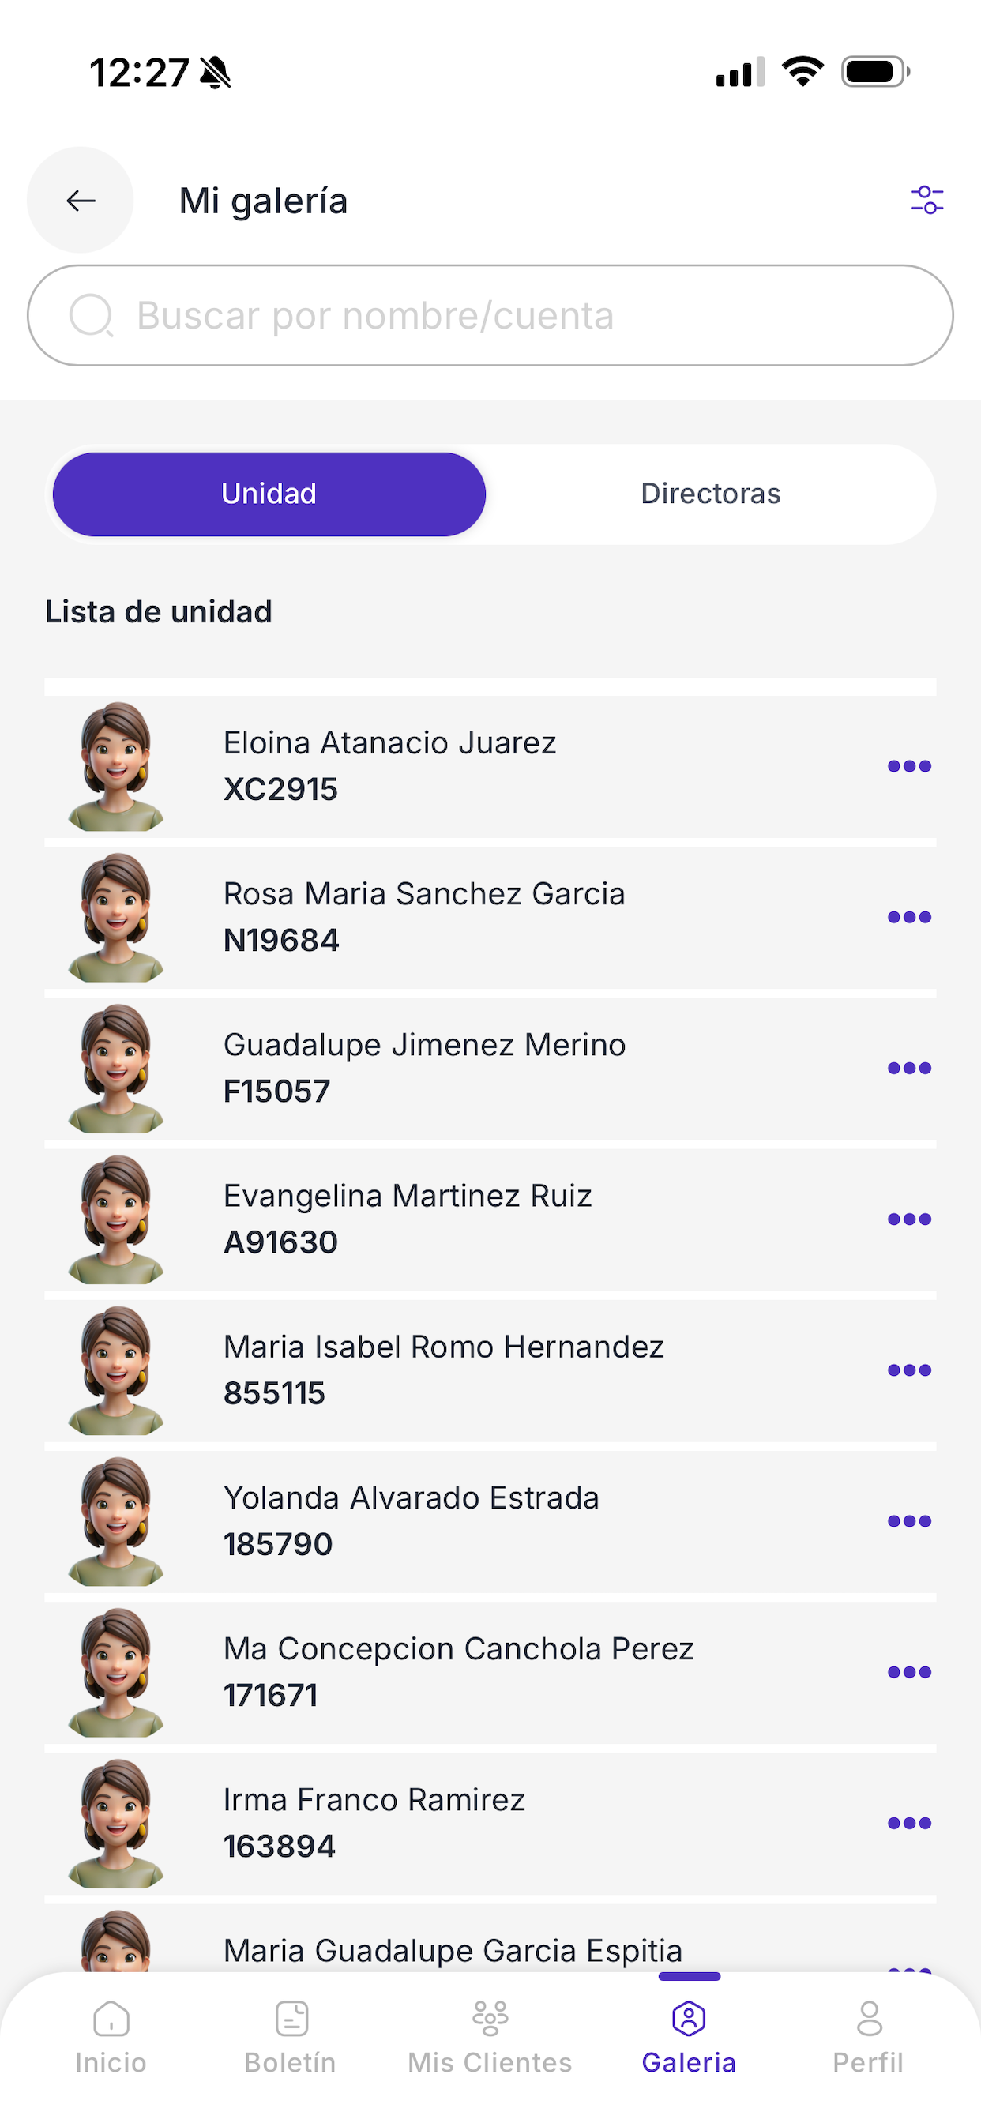Open the Mis Clientes tab icon
Screen dimensions: 981x2123
click(x=490, y=2018)
